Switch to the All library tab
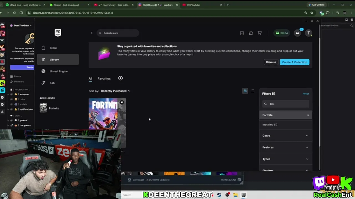The image size is (355, 199). tap(90, 78)
